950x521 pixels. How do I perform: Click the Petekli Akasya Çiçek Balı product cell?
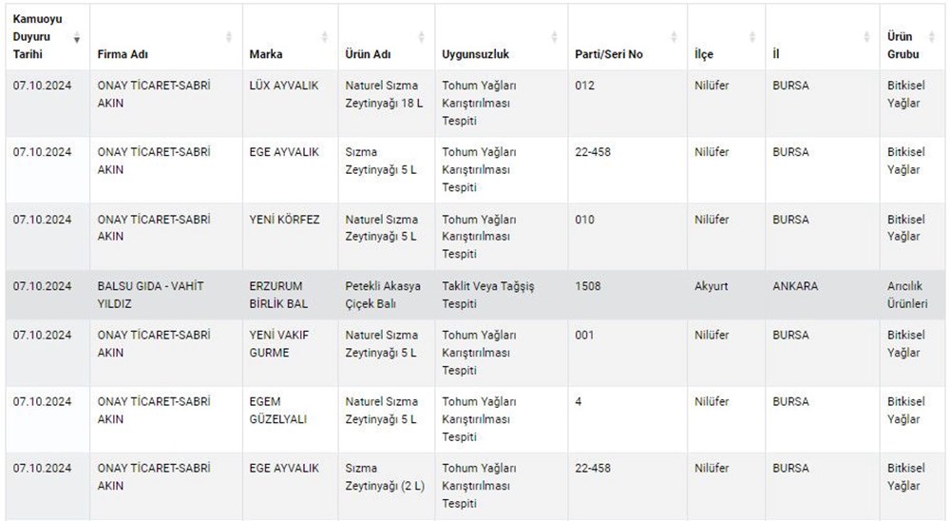(381, 295)
